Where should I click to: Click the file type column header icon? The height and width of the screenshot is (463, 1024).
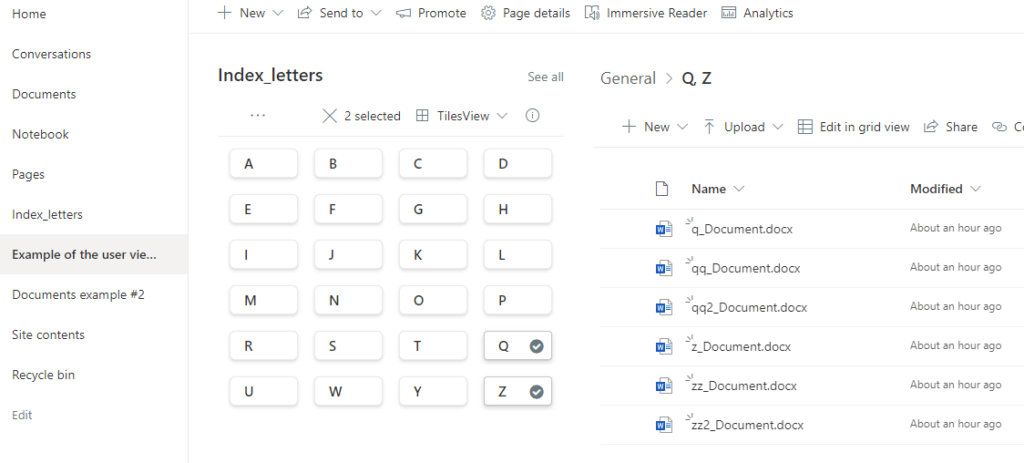tap(661, 189)
